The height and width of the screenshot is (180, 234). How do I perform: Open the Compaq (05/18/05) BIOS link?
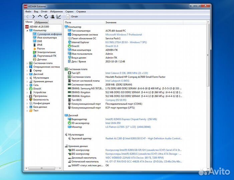pos(116,100)
